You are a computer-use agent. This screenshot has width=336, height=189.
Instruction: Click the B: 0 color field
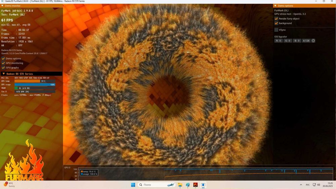coord(297,41)
